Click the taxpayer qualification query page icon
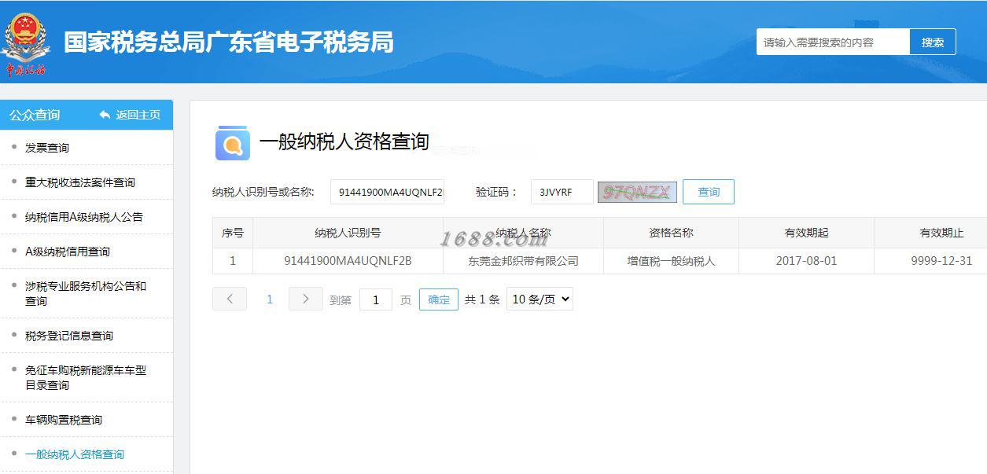This screenshot has width=987, height=474. [x=232, y=143]
